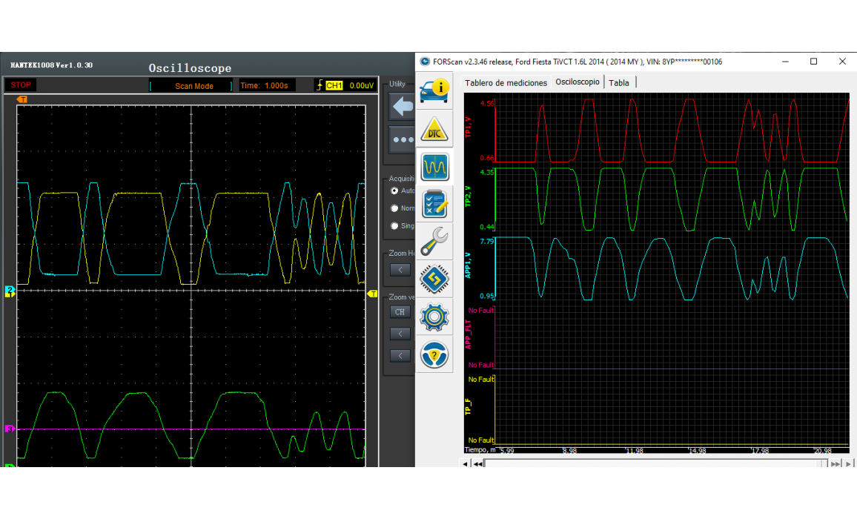Click the CH button under Zoom vertical
Viewport: 857px width, 519px height.
[x=400, y=312]
